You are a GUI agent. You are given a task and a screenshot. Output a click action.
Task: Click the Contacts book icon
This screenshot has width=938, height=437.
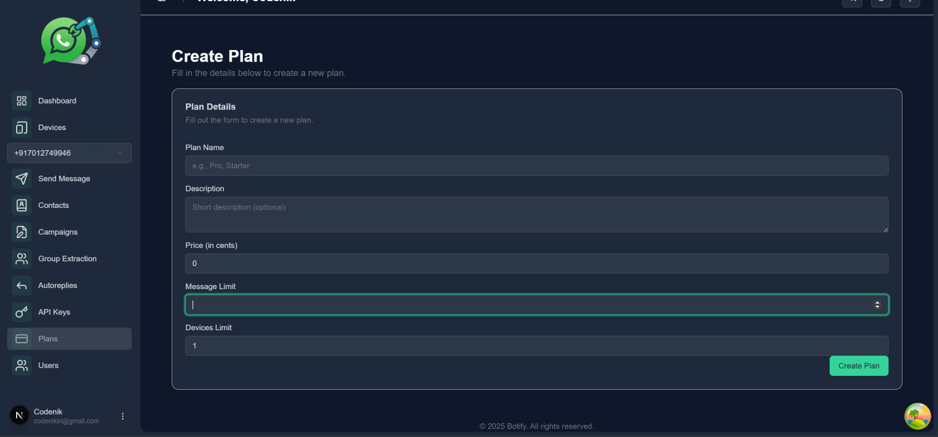point(22,205)
